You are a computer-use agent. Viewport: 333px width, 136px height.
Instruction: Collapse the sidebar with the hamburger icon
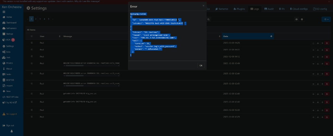[x=4, y=12]
